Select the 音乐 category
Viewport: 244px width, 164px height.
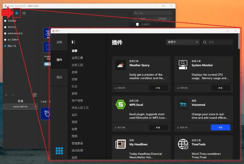coord(74,115)
